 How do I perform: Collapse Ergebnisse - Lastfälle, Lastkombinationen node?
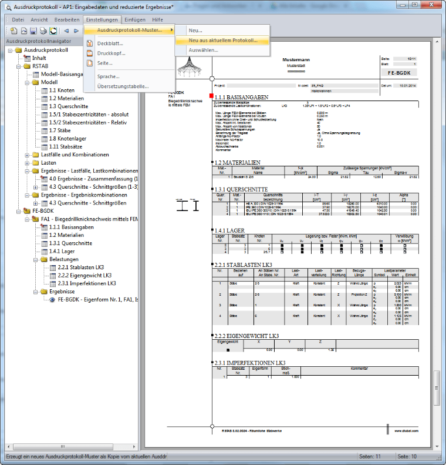coord(27,171)
